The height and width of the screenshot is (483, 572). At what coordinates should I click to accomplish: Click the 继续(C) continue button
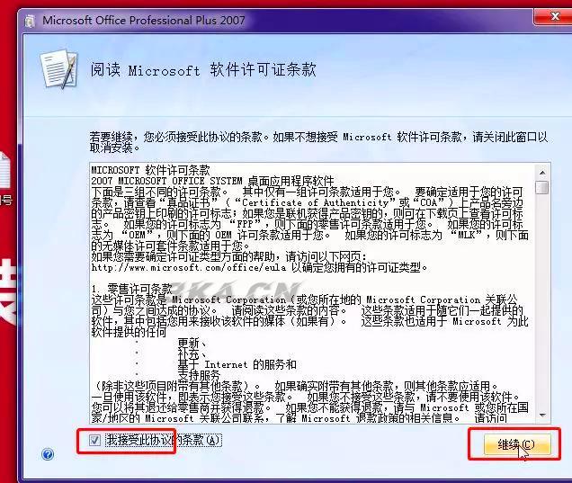tap(517, 444)
